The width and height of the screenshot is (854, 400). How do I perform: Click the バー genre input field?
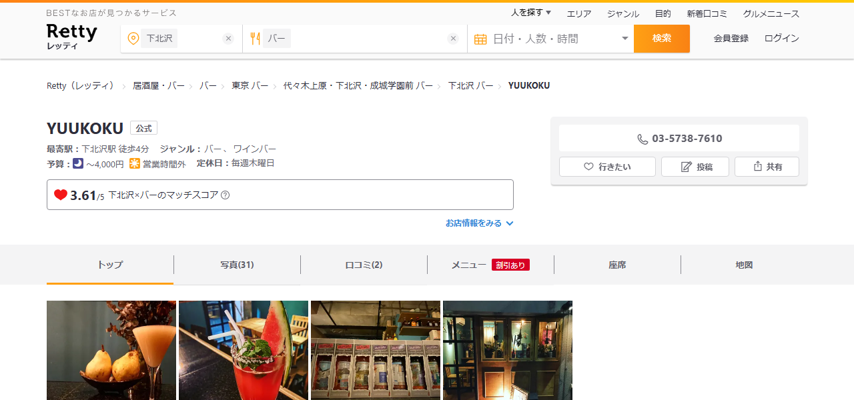click(x=355, y=39)
